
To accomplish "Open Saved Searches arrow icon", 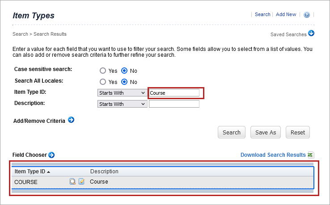I will (x=311, y=33).
